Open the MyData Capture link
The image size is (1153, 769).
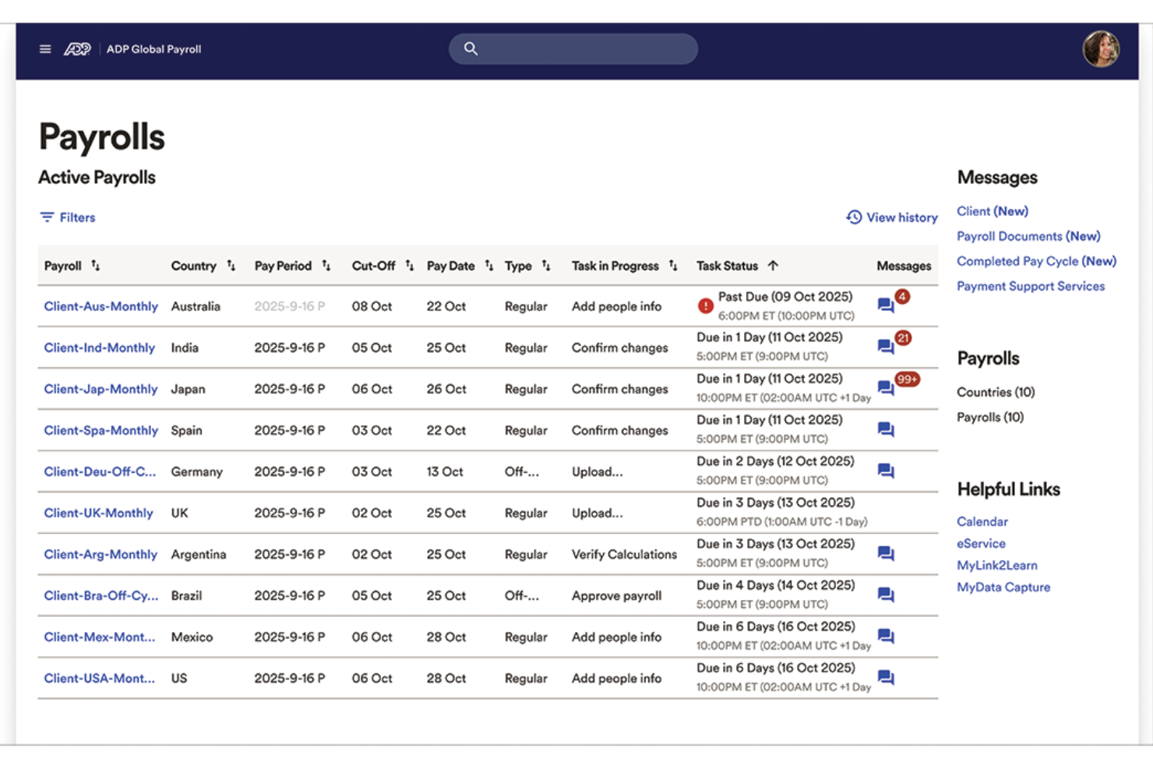pyautogui.click(x=1003, y=587)
